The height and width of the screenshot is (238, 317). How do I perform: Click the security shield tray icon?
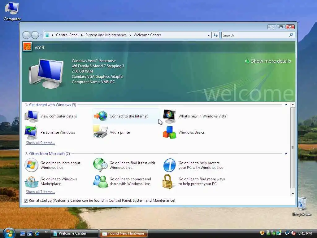coord(262,233)
